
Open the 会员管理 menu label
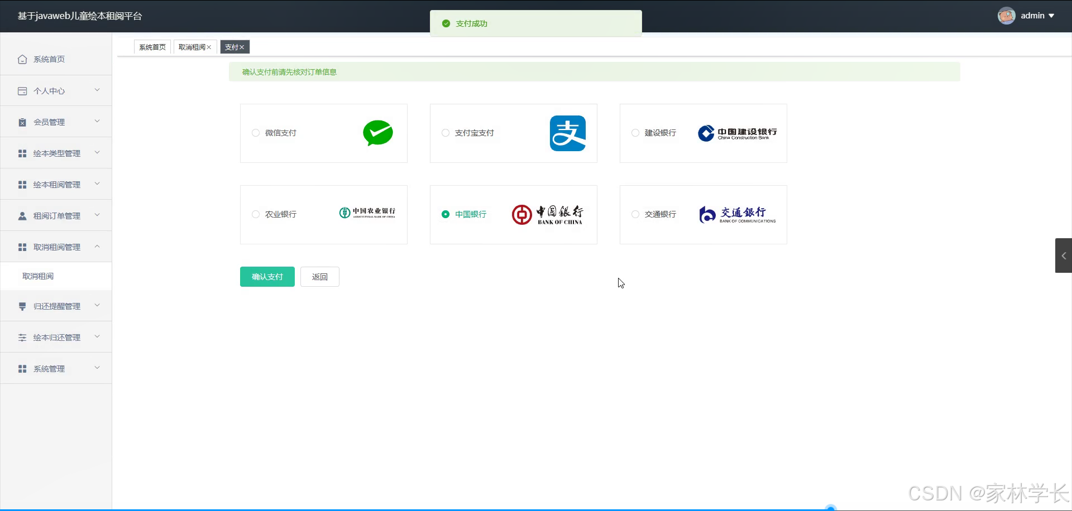click(49, 122)
